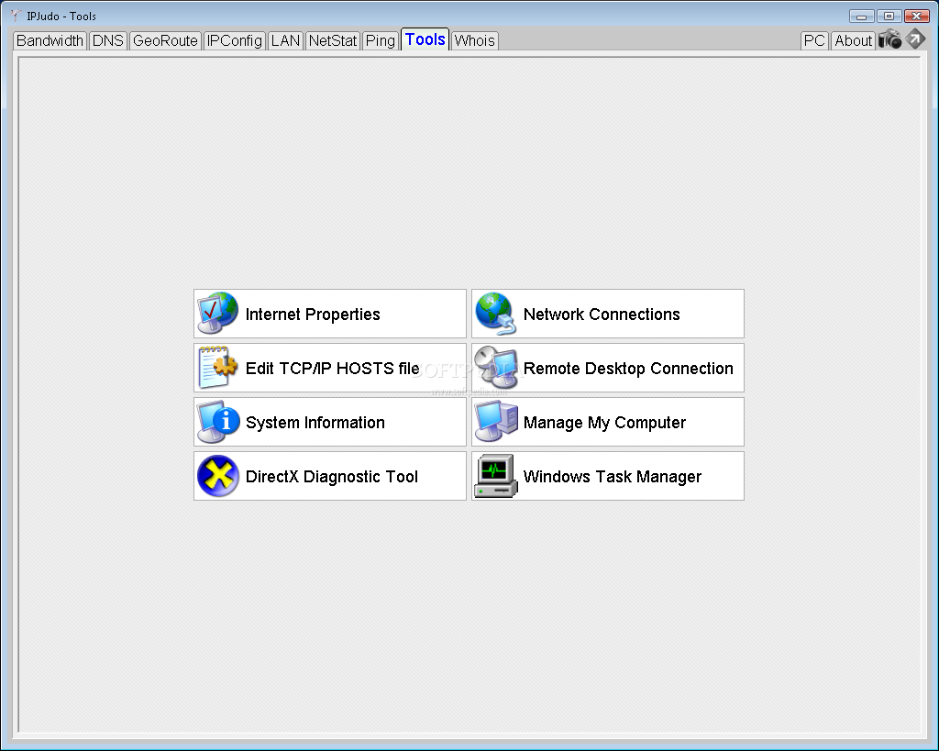Click the Task Manager monitor icon
Screen dimensions: 939x751
[x=496, y=476]
